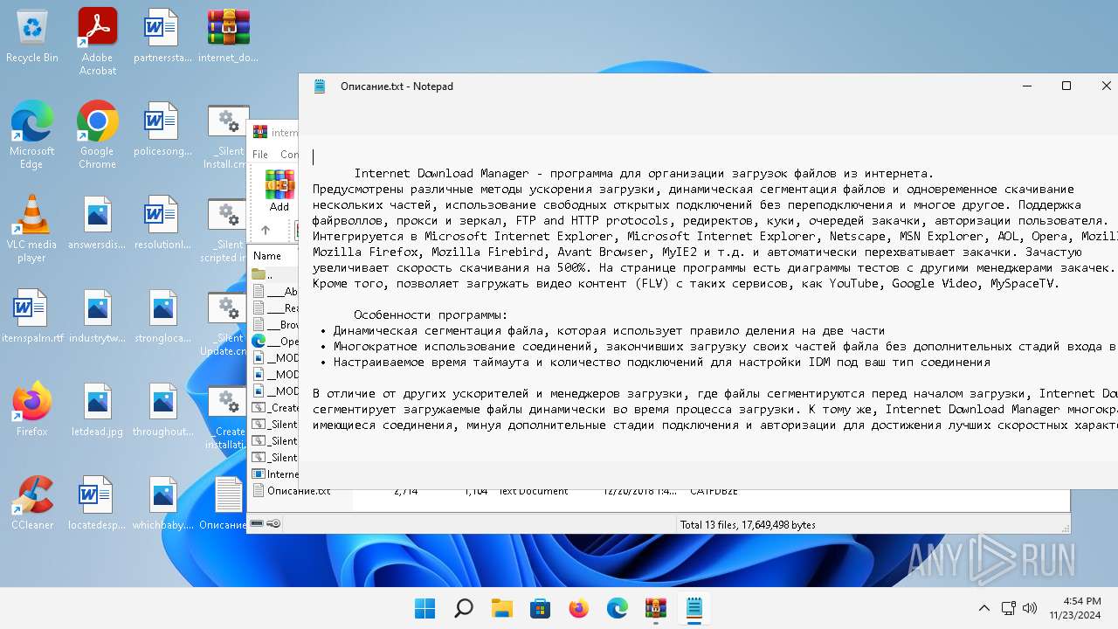Open the clock and date panel

pos(1075,608)
